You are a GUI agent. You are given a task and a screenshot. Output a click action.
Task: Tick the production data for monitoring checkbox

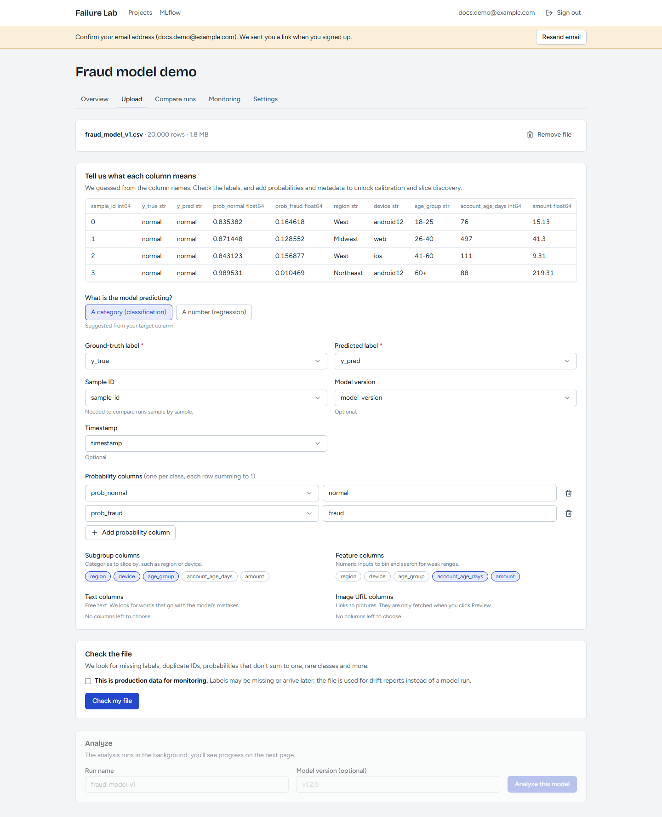point(88,681)
